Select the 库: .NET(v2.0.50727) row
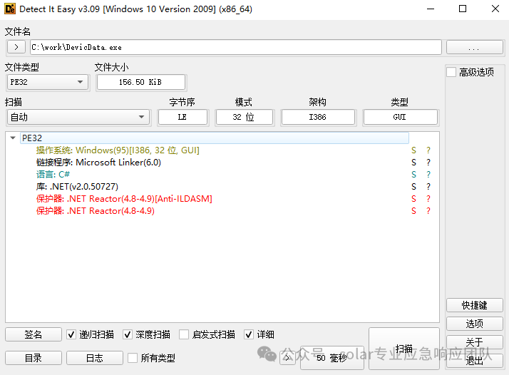 (77, 186)
